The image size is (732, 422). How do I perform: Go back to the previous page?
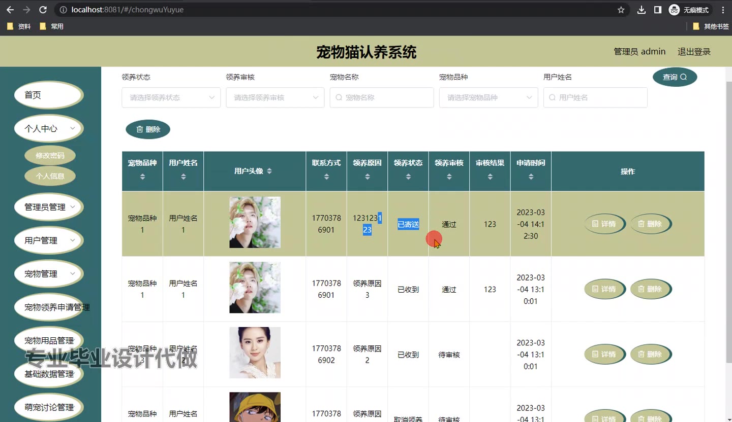(10, 10)
